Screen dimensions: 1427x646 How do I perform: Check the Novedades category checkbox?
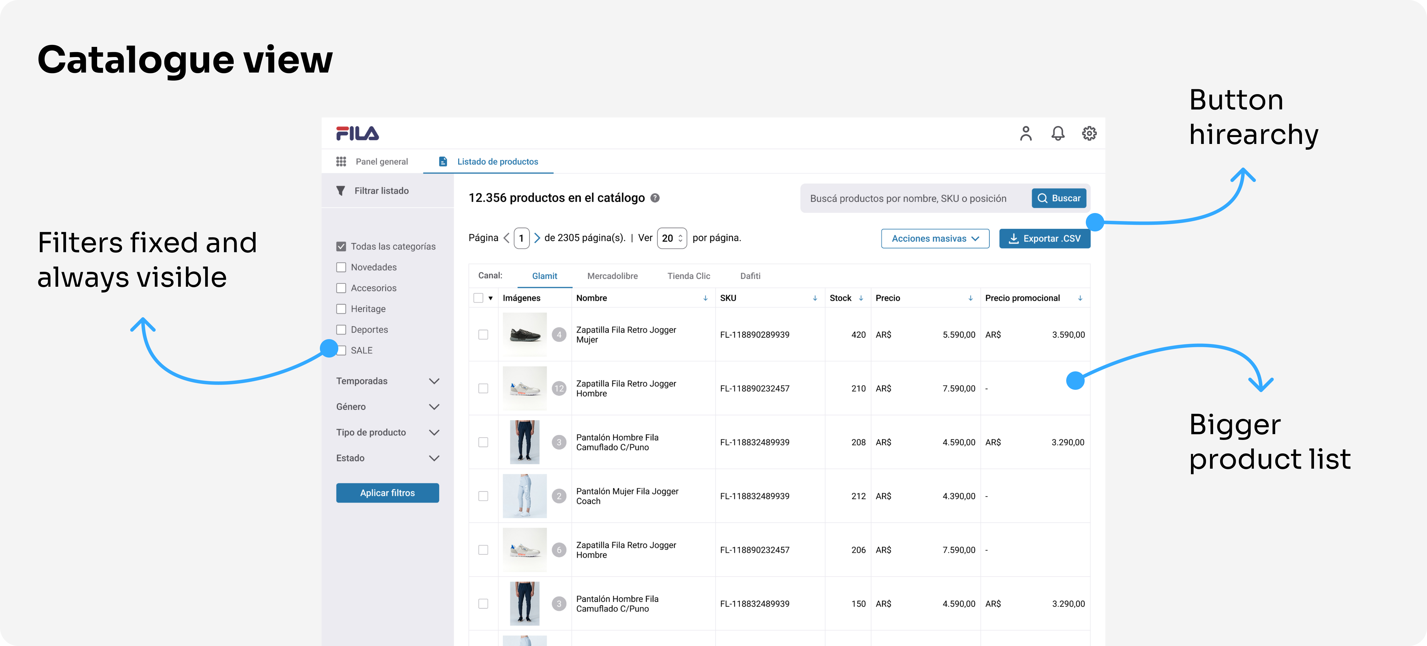tap(341, 267)
